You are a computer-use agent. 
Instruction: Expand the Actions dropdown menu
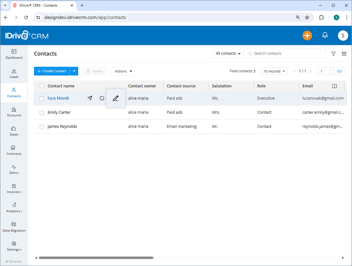(x=123, y=71)
